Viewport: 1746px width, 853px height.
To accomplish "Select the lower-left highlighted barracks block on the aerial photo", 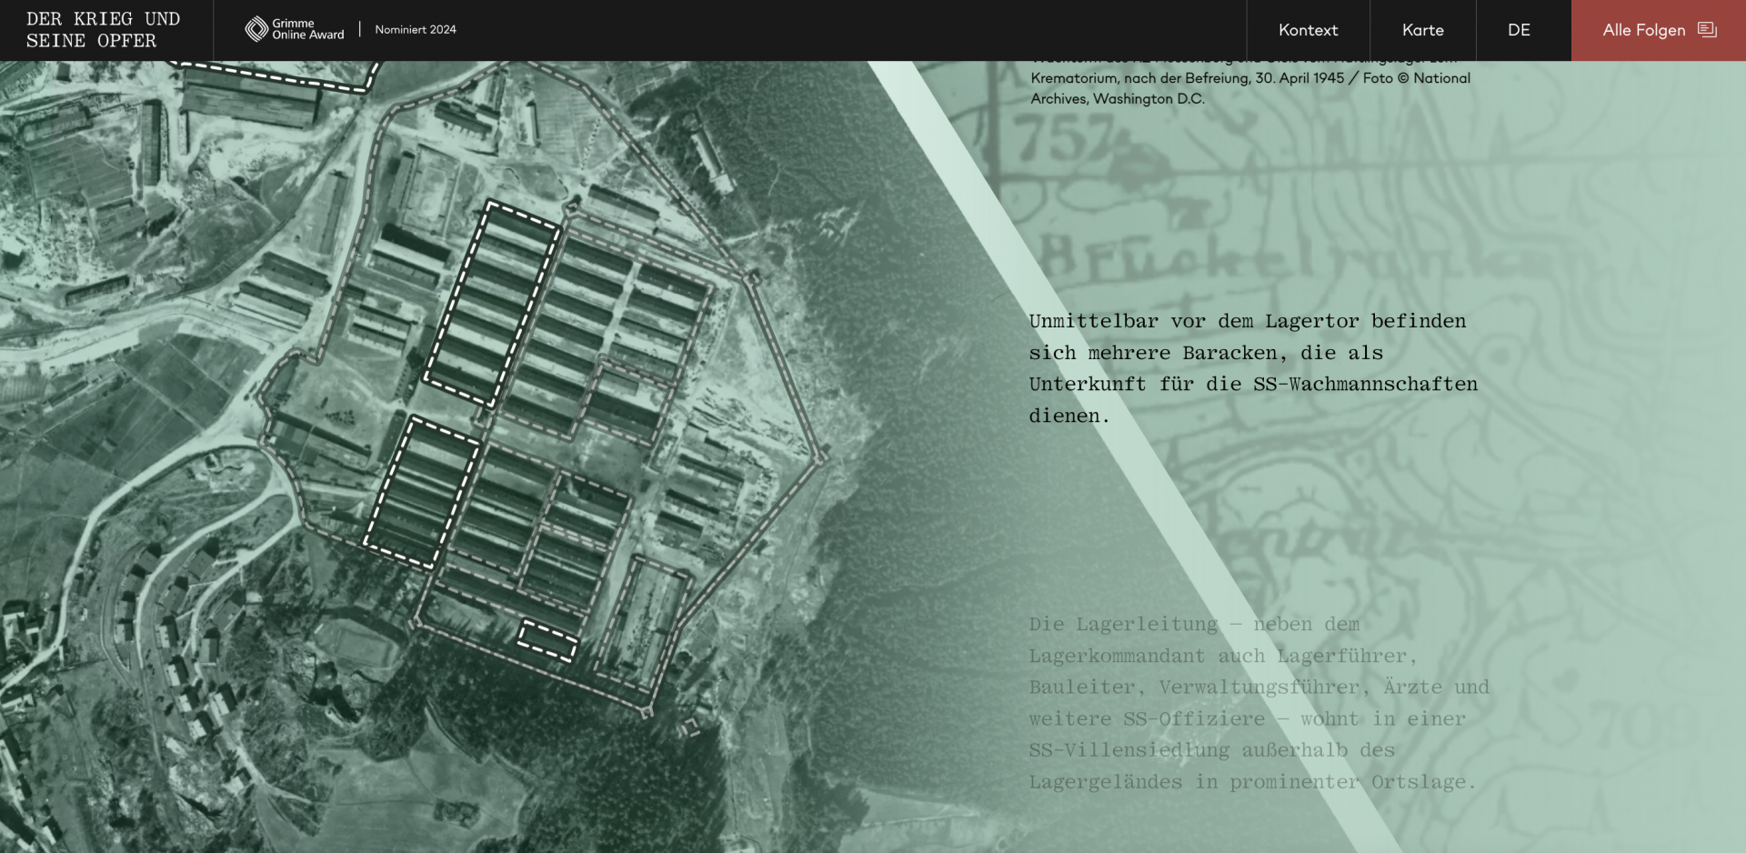I will (421, 493).
